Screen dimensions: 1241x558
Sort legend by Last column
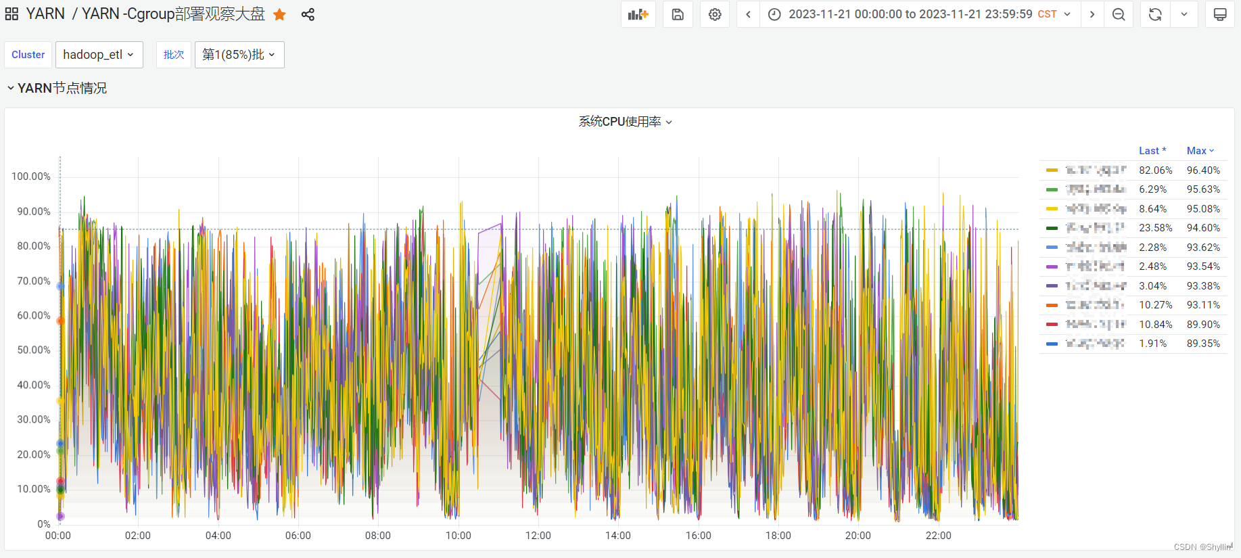(x=1152, y=151)
